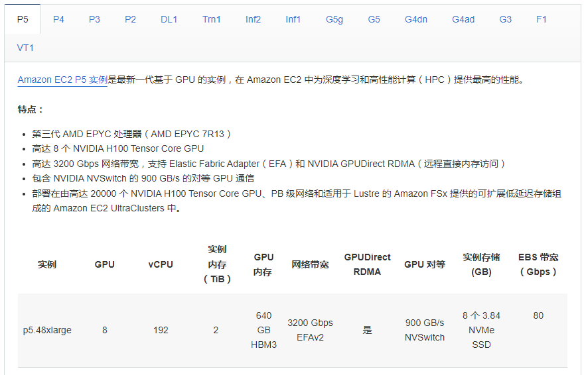Click the EBS 带宽 (Gbps) header

click(538, 264)
